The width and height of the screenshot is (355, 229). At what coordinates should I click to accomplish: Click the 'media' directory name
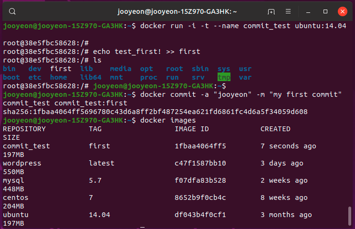pyautogui.click(x=121, y=69)
